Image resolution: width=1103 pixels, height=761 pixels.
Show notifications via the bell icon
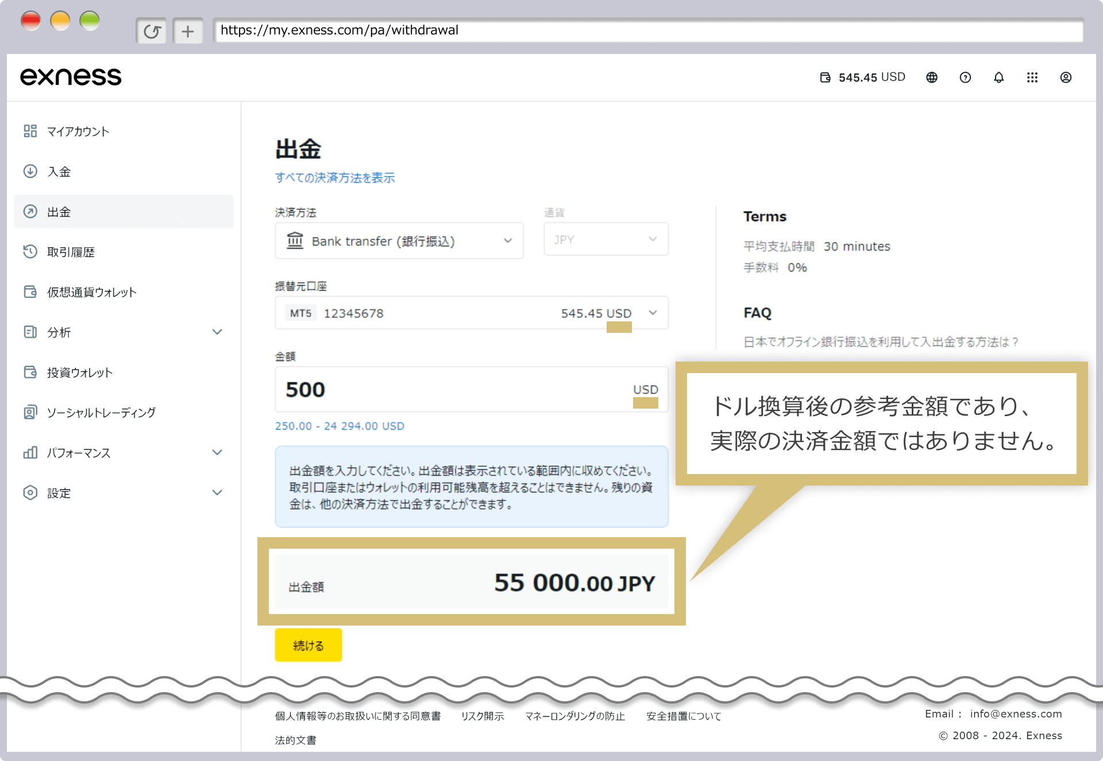[999, 77]
